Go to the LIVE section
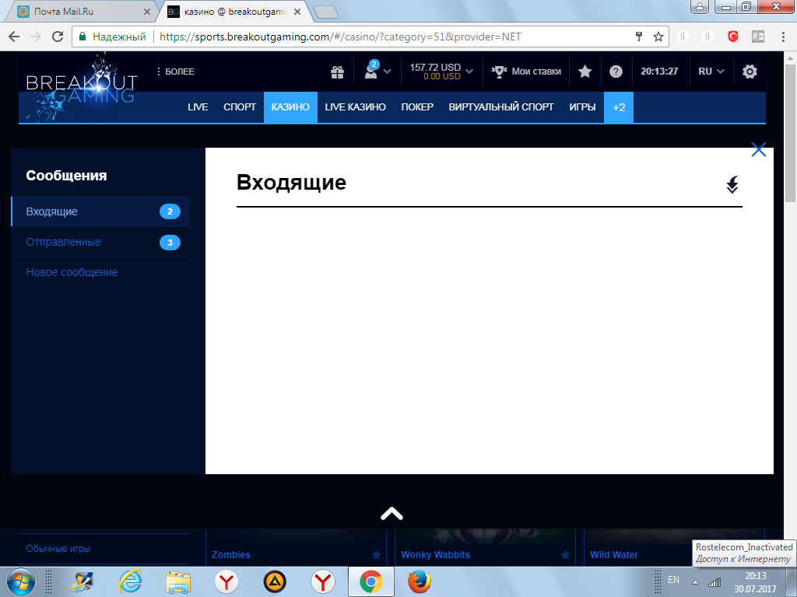Image resolution: width=797 pixels, height=597 pixels. coord(198,107)
